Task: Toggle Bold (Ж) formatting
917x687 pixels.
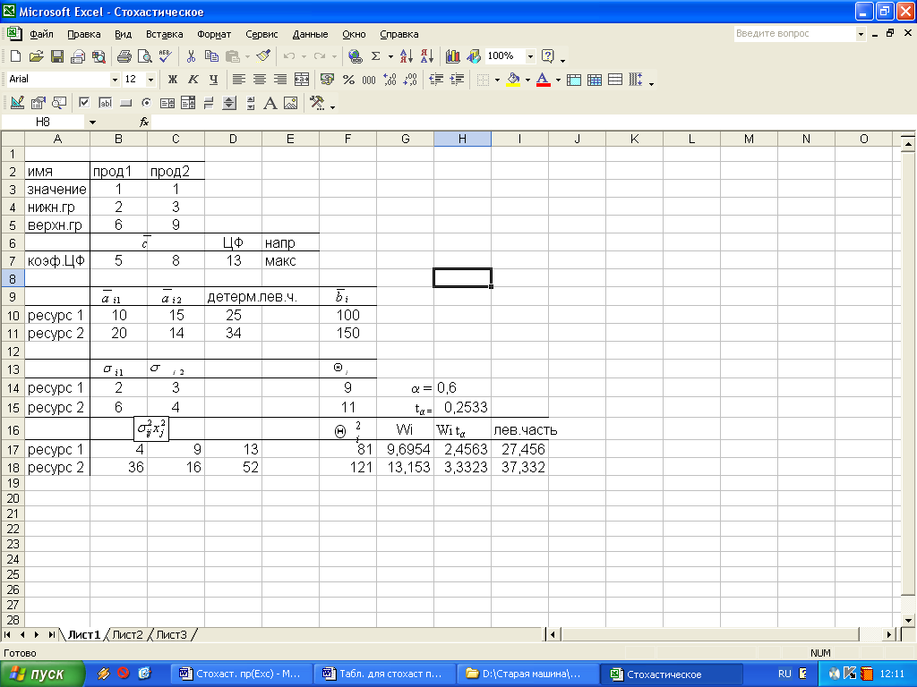Action: tap(173, 80)
